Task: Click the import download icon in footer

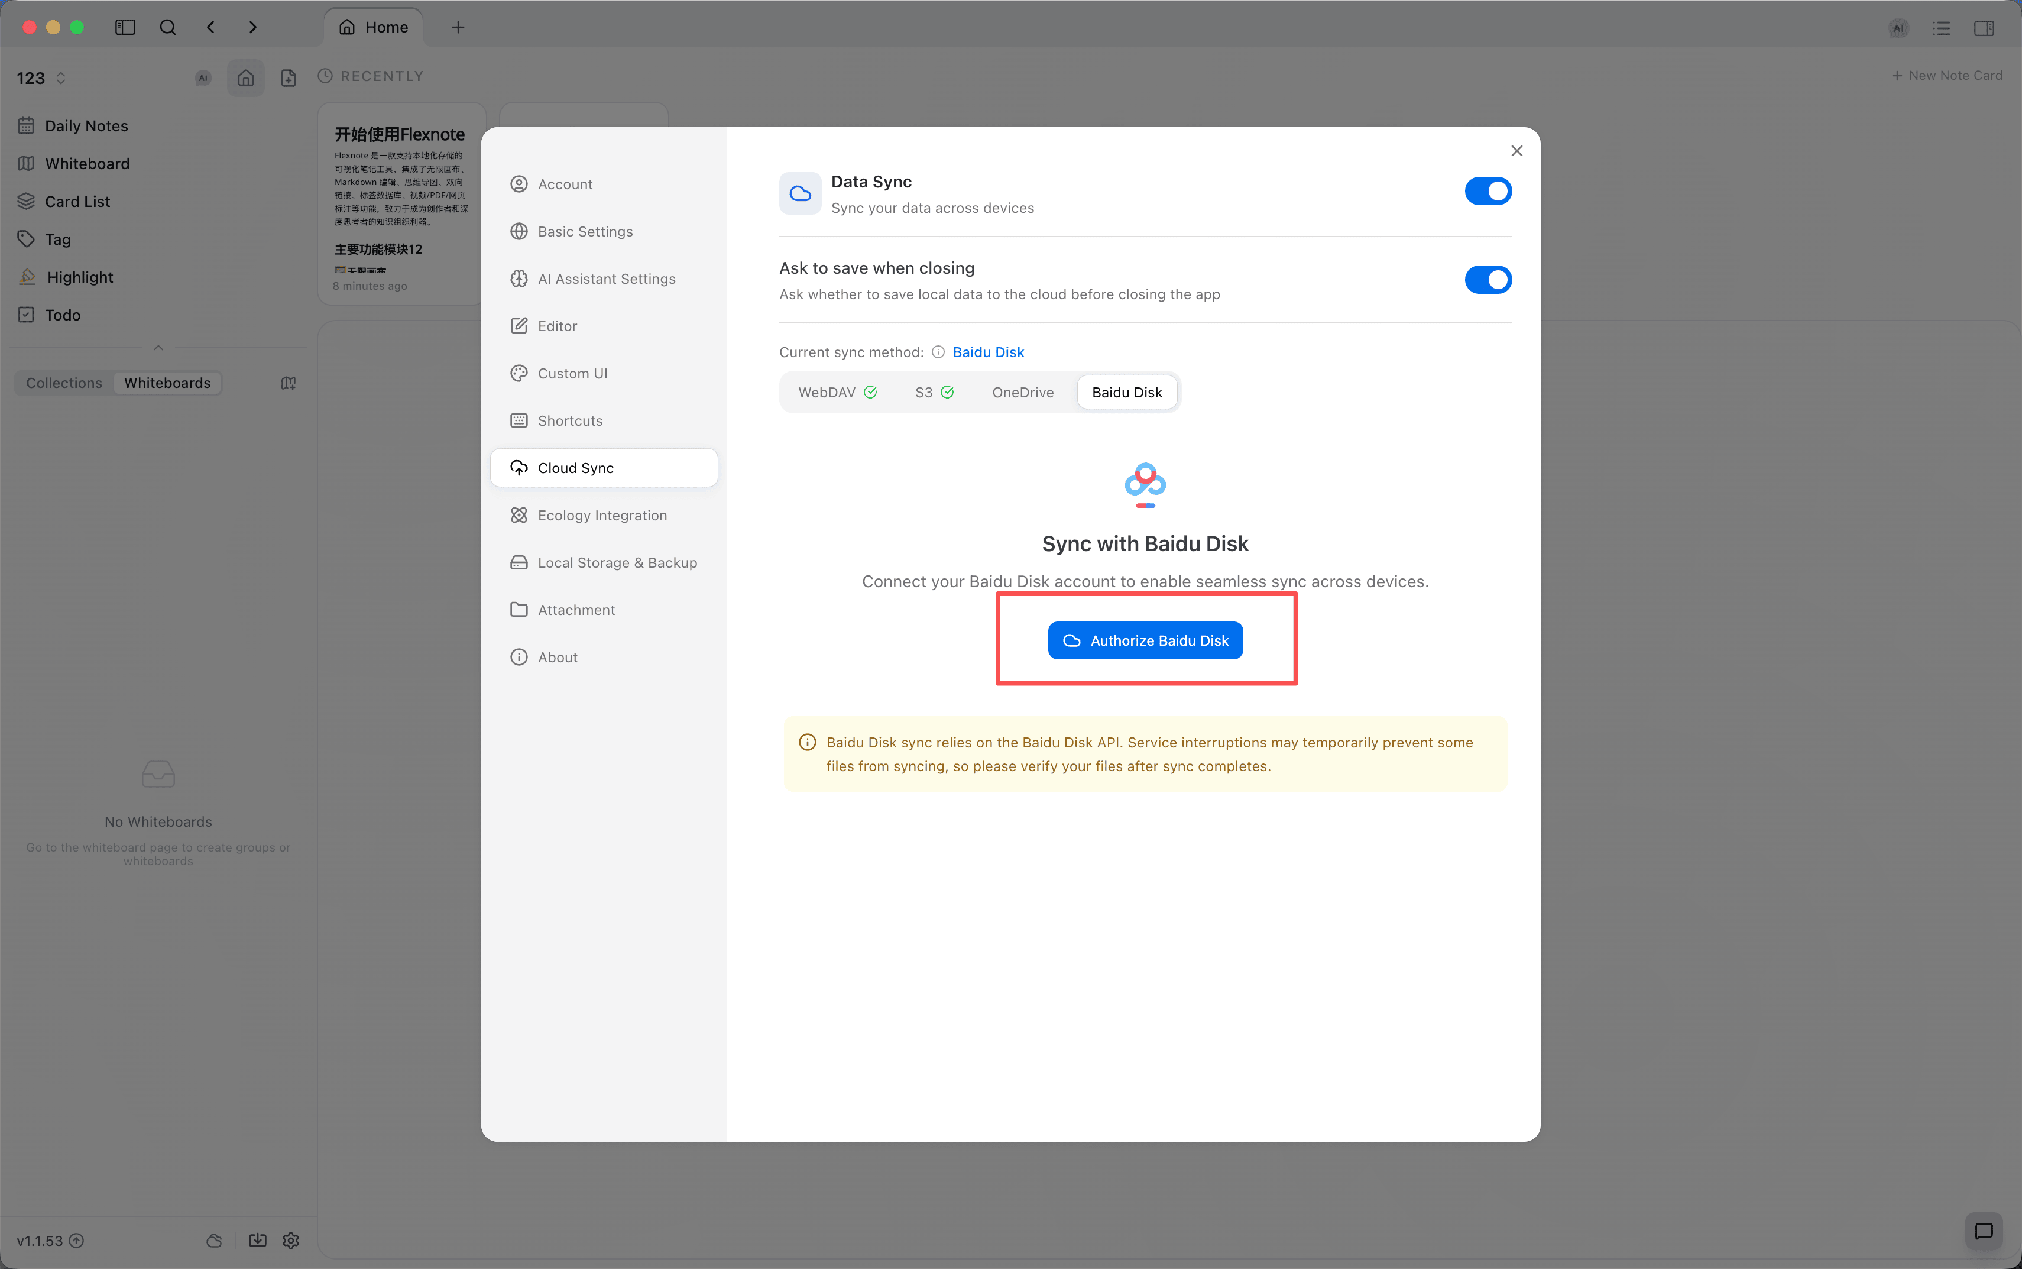Action: [258, 1241]
